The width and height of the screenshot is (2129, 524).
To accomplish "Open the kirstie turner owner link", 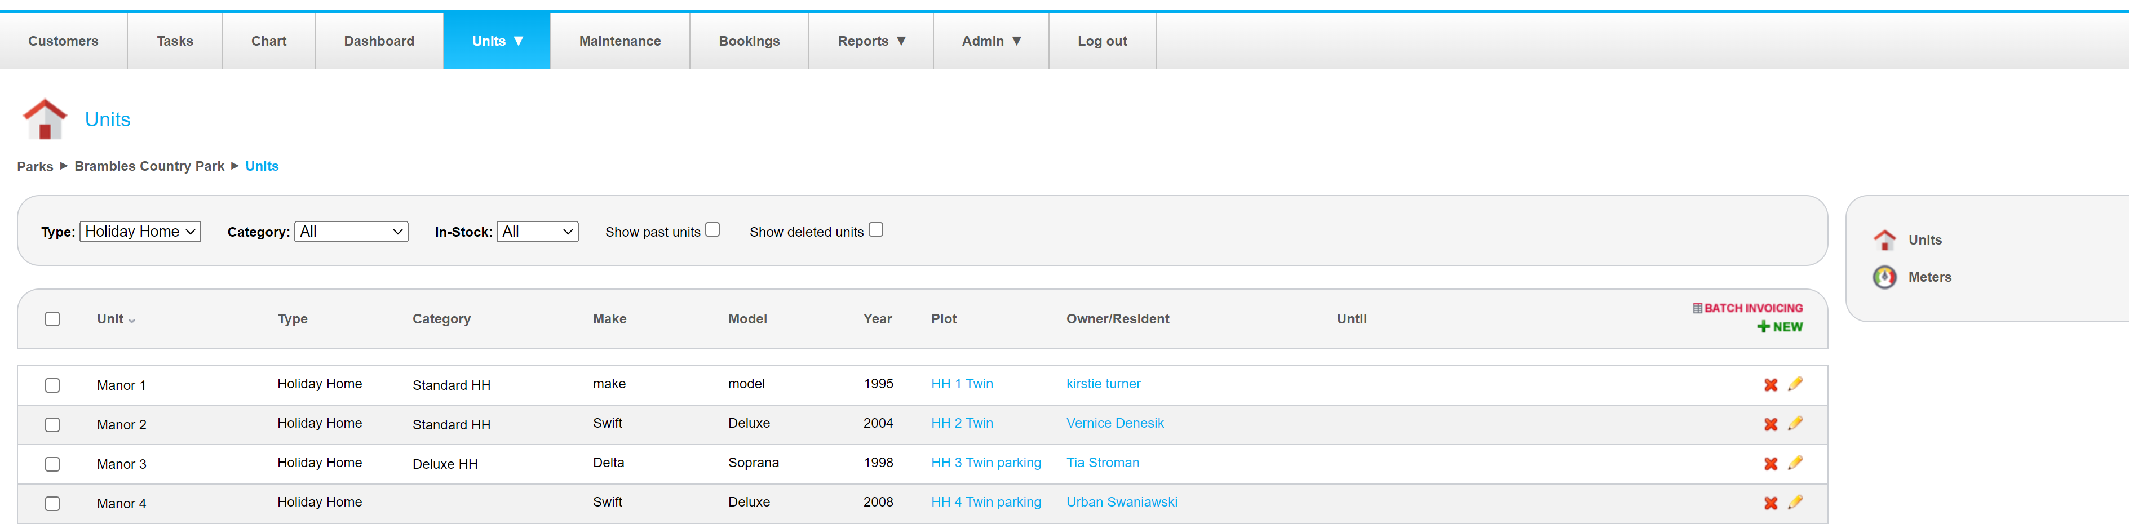I will [x=1103, y=384].
